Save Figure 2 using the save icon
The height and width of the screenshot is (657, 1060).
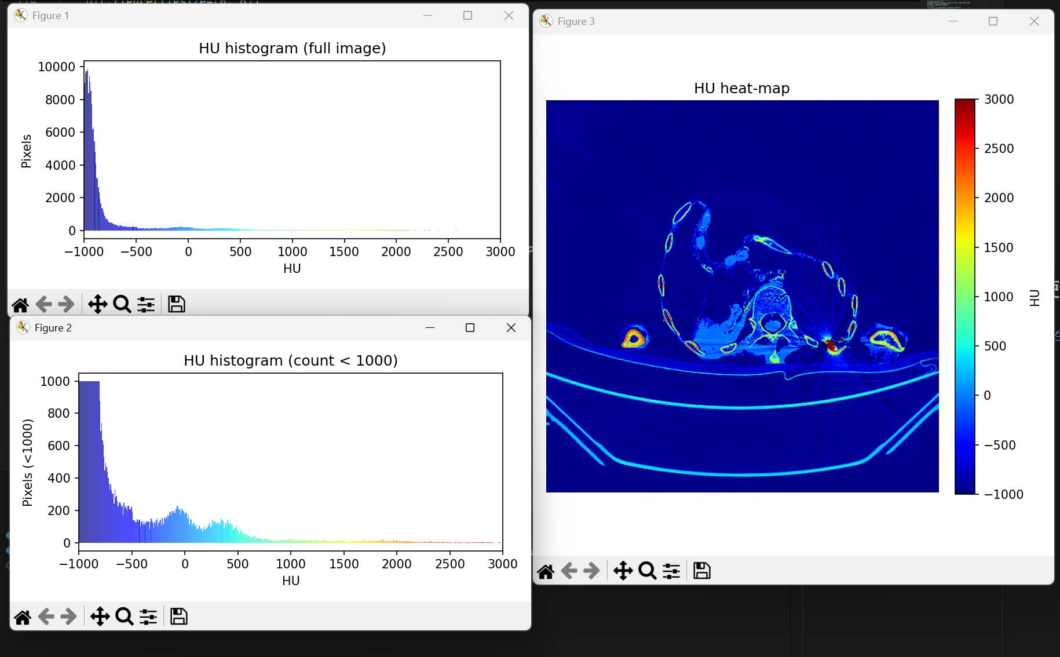coord(178,616)
